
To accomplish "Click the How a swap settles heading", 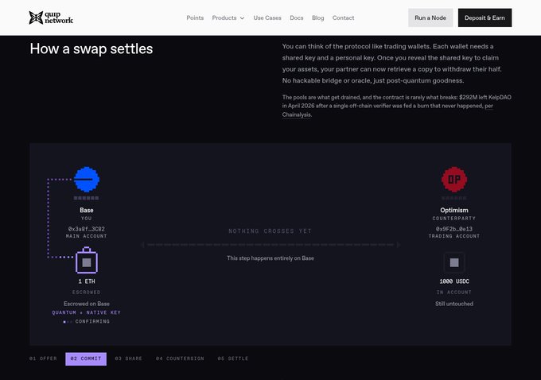I will (x=91, y=48).
